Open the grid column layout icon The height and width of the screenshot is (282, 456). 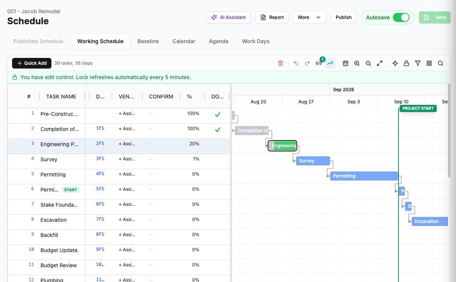coord(429,63)
